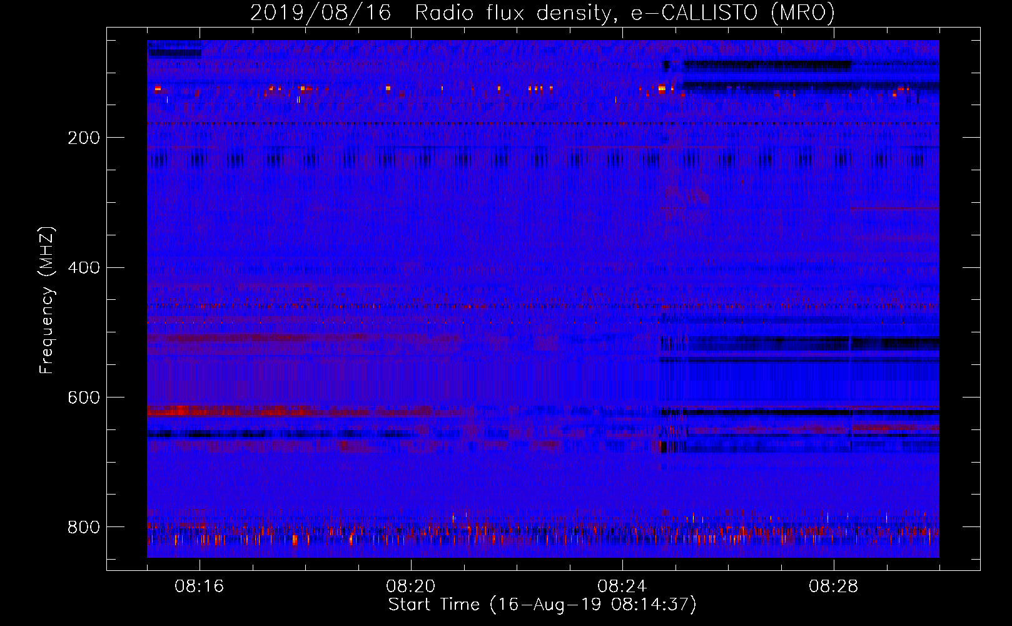Click the 800 frequency tick label
The width and height of the screenshot is (1012, 626).
(84, 528)
